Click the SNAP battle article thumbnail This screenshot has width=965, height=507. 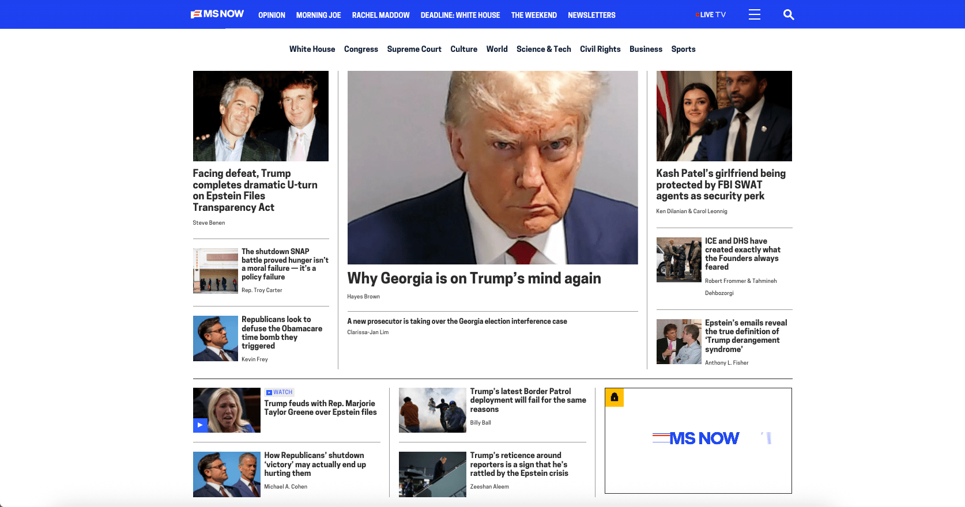[x=215, y=271]
